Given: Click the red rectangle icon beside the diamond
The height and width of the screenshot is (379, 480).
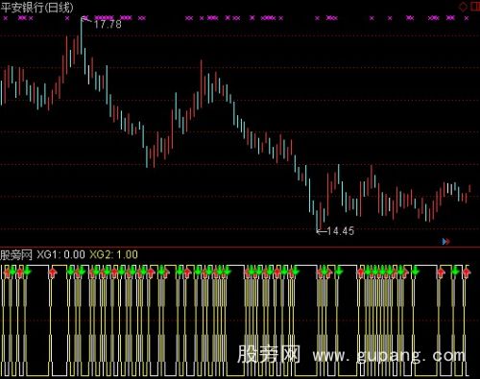Looking at the screenshot, I should [475, 7].
